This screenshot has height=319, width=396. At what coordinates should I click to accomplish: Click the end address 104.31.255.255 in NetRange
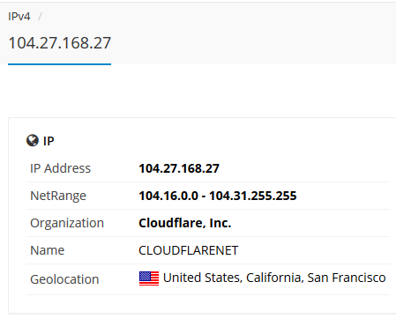coord(253,196)
